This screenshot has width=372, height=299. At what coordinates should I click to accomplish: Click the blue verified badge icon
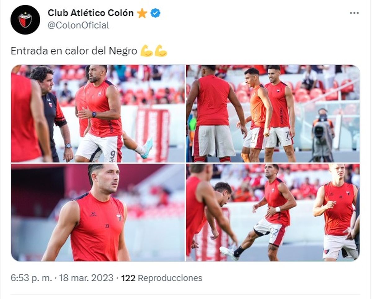pyautogui.click(x=155, y=13)
